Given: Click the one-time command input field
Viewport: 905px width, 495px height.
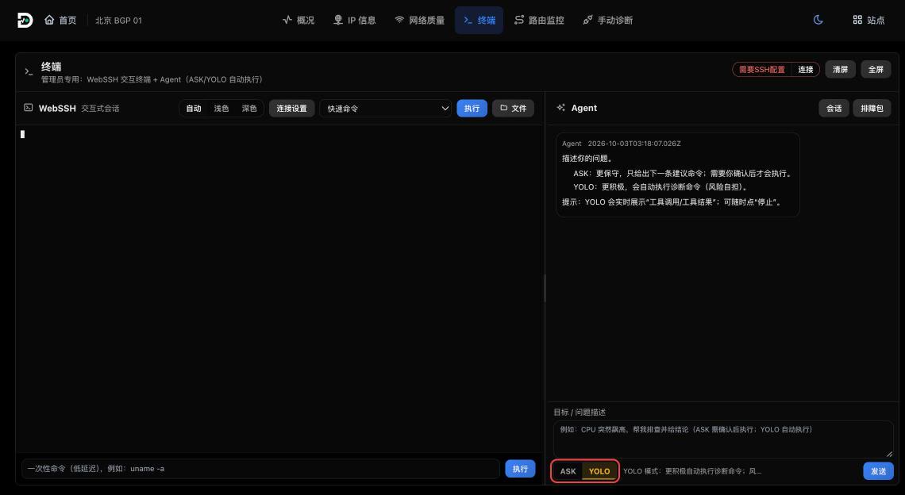Looking at the screenshot, I should (x=260, y=469).
